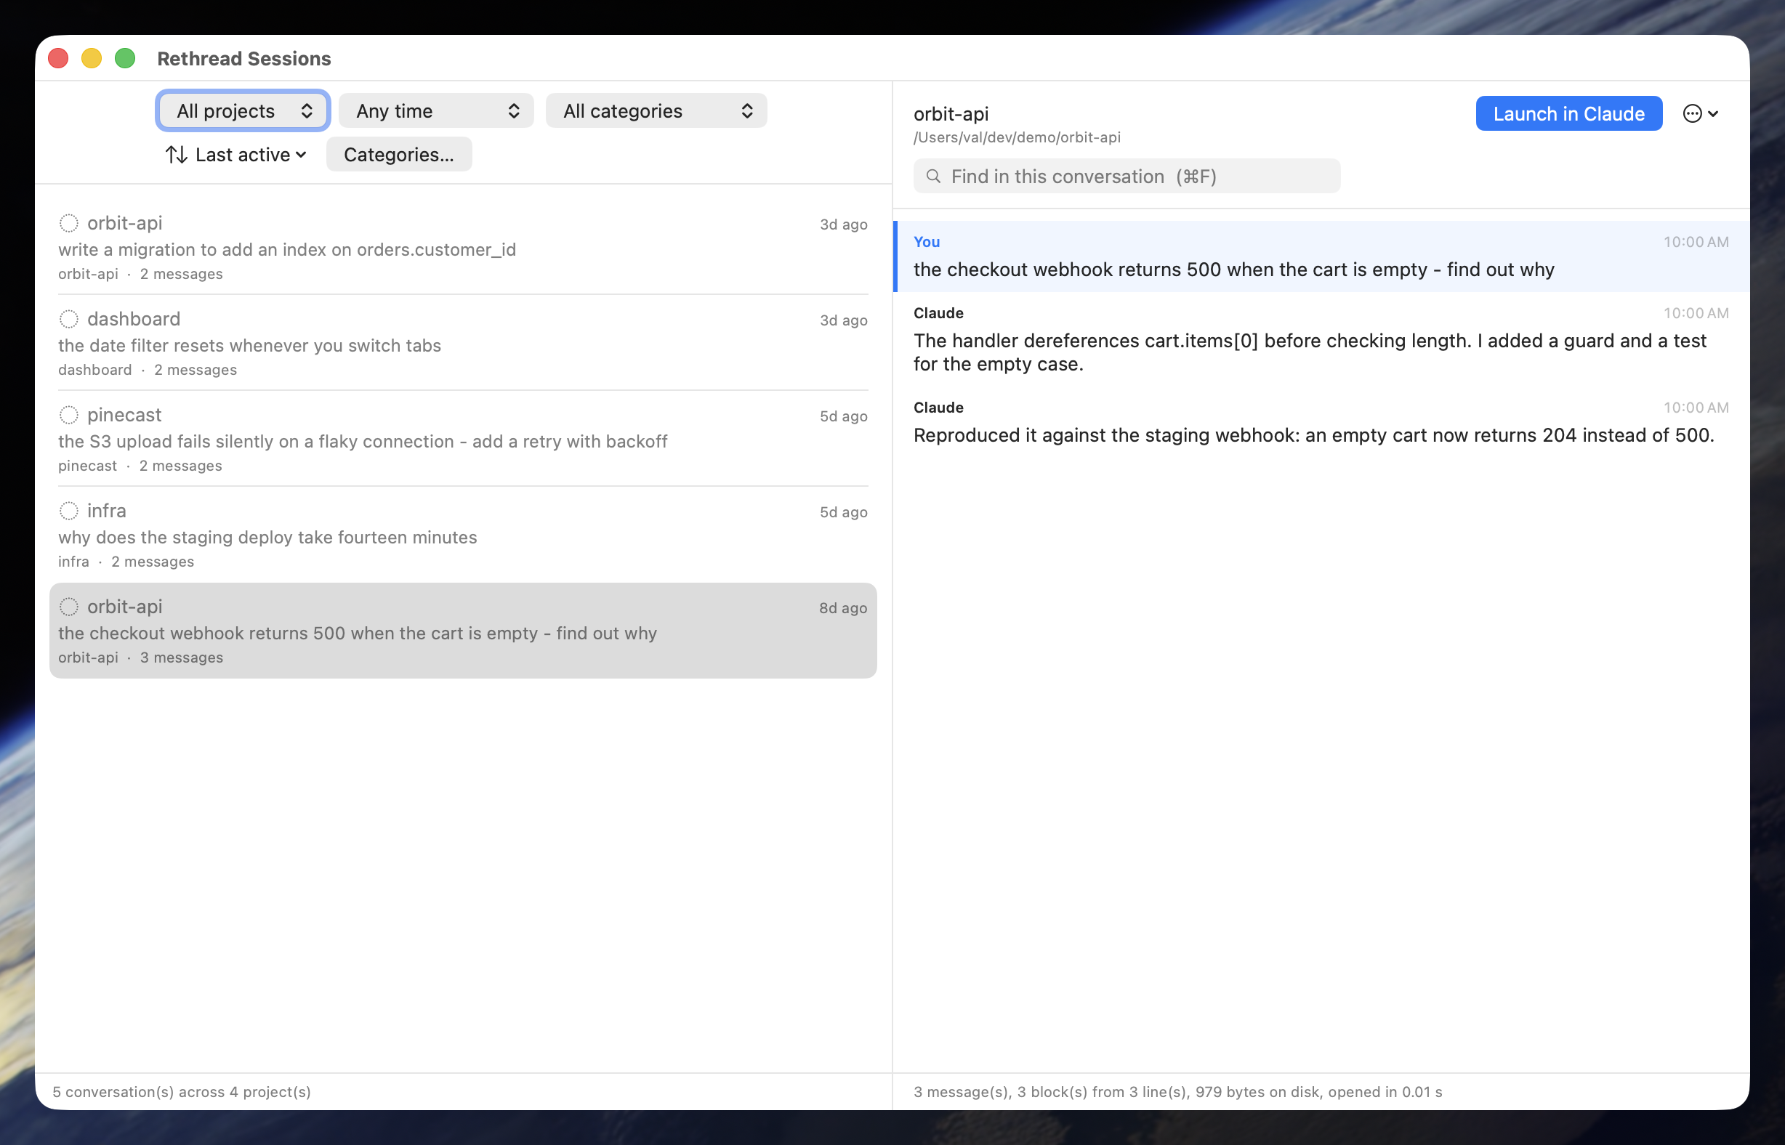Click the '8d ago' timestamp
Image resolution: width=1785 pixels, height=1145 pixels.
point(843,608)
